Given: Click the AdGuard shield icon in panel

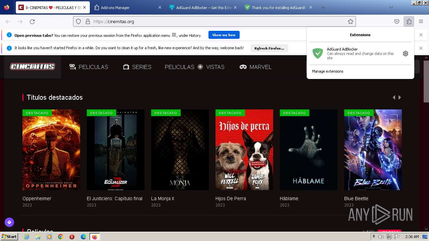Looking at the screenshot, I should (x=317, y=54).
